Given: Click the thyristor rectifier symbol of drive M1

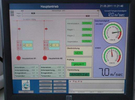Looking at the screenshot, I should (x=19, y=45).
